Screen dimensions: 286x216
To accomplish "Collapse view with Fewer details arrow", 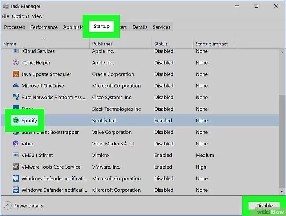I will 7,206.
